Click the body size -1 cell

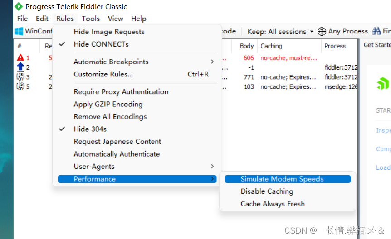(x=251, y=67)
